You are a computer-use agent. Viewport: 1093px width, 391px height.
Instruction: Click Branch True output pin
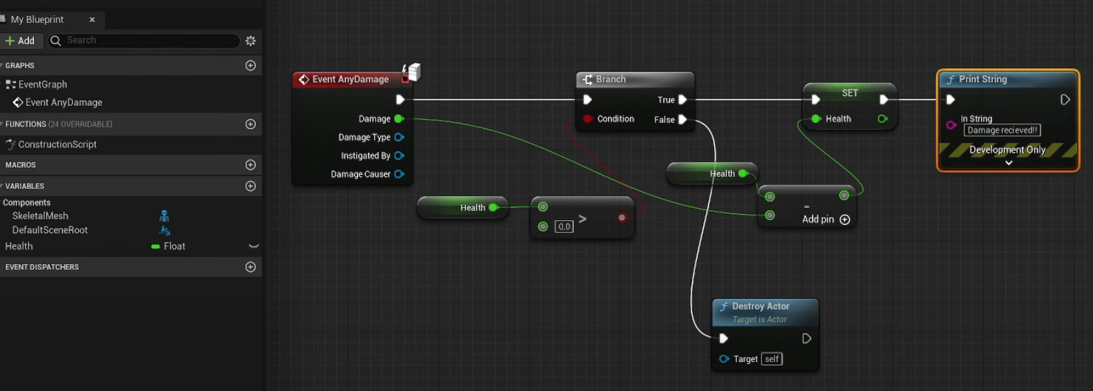(x=682, y=100)
